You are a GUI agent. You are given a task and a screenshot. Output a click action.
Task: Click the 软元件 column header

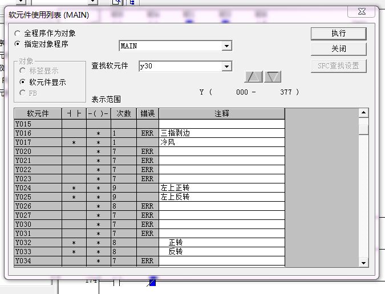click(38, 114)
